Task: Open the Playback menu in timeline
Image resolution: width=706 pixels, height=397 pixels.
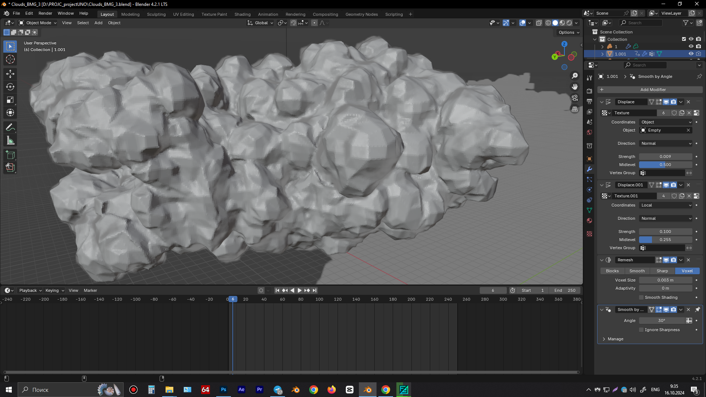Action: coord(31,290)
